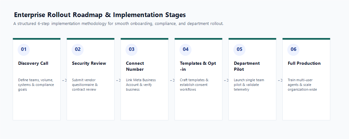Image resolution: width=349 pixels, height=139 pixels.
Task: Click 'Craft templates & establish consent workflows' text
Action: pyautogui.click(x=194, y=85)
